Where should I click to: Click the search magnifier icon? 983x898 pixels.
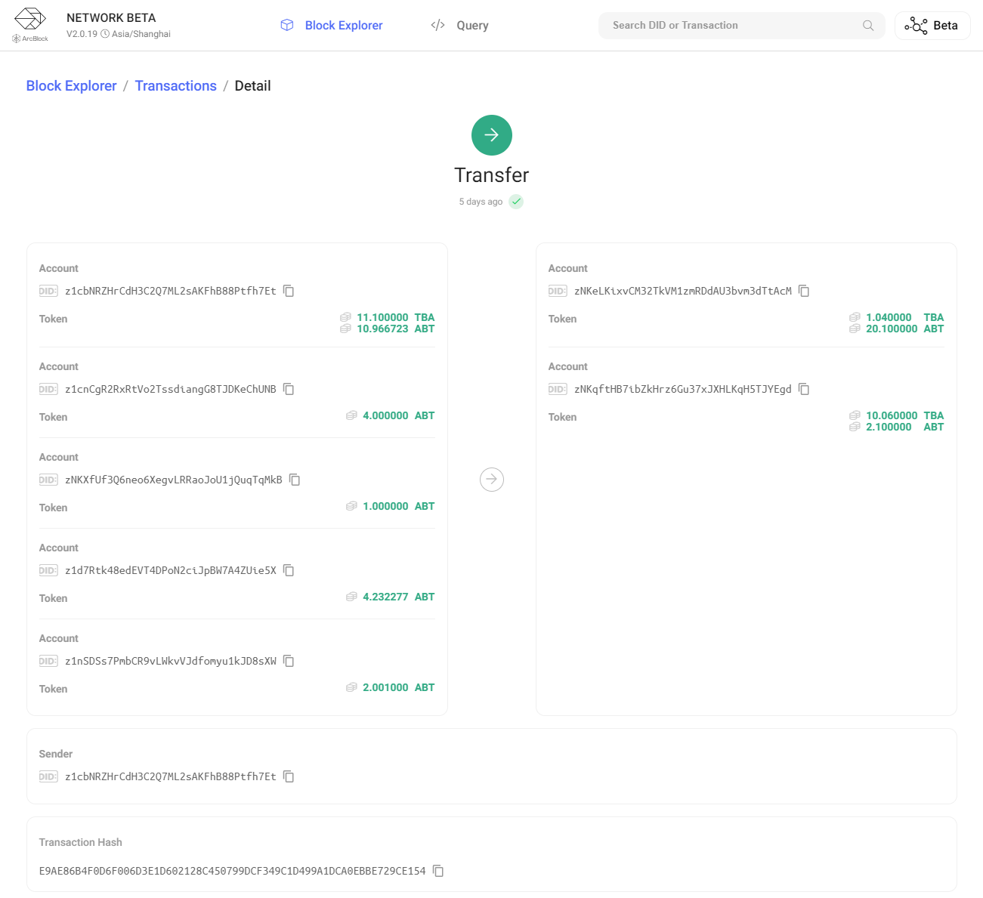coord(868,26)
